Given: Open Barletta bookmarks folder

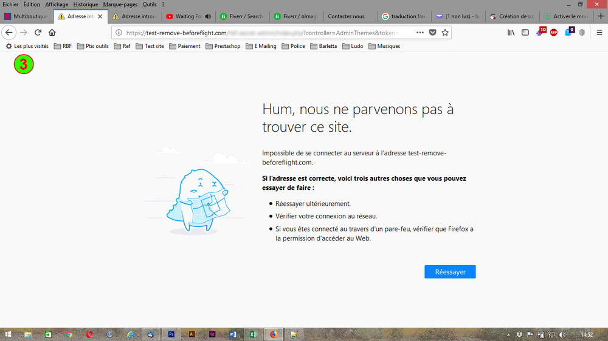Looking at the screenshot, I should click(x=323, y=46).
